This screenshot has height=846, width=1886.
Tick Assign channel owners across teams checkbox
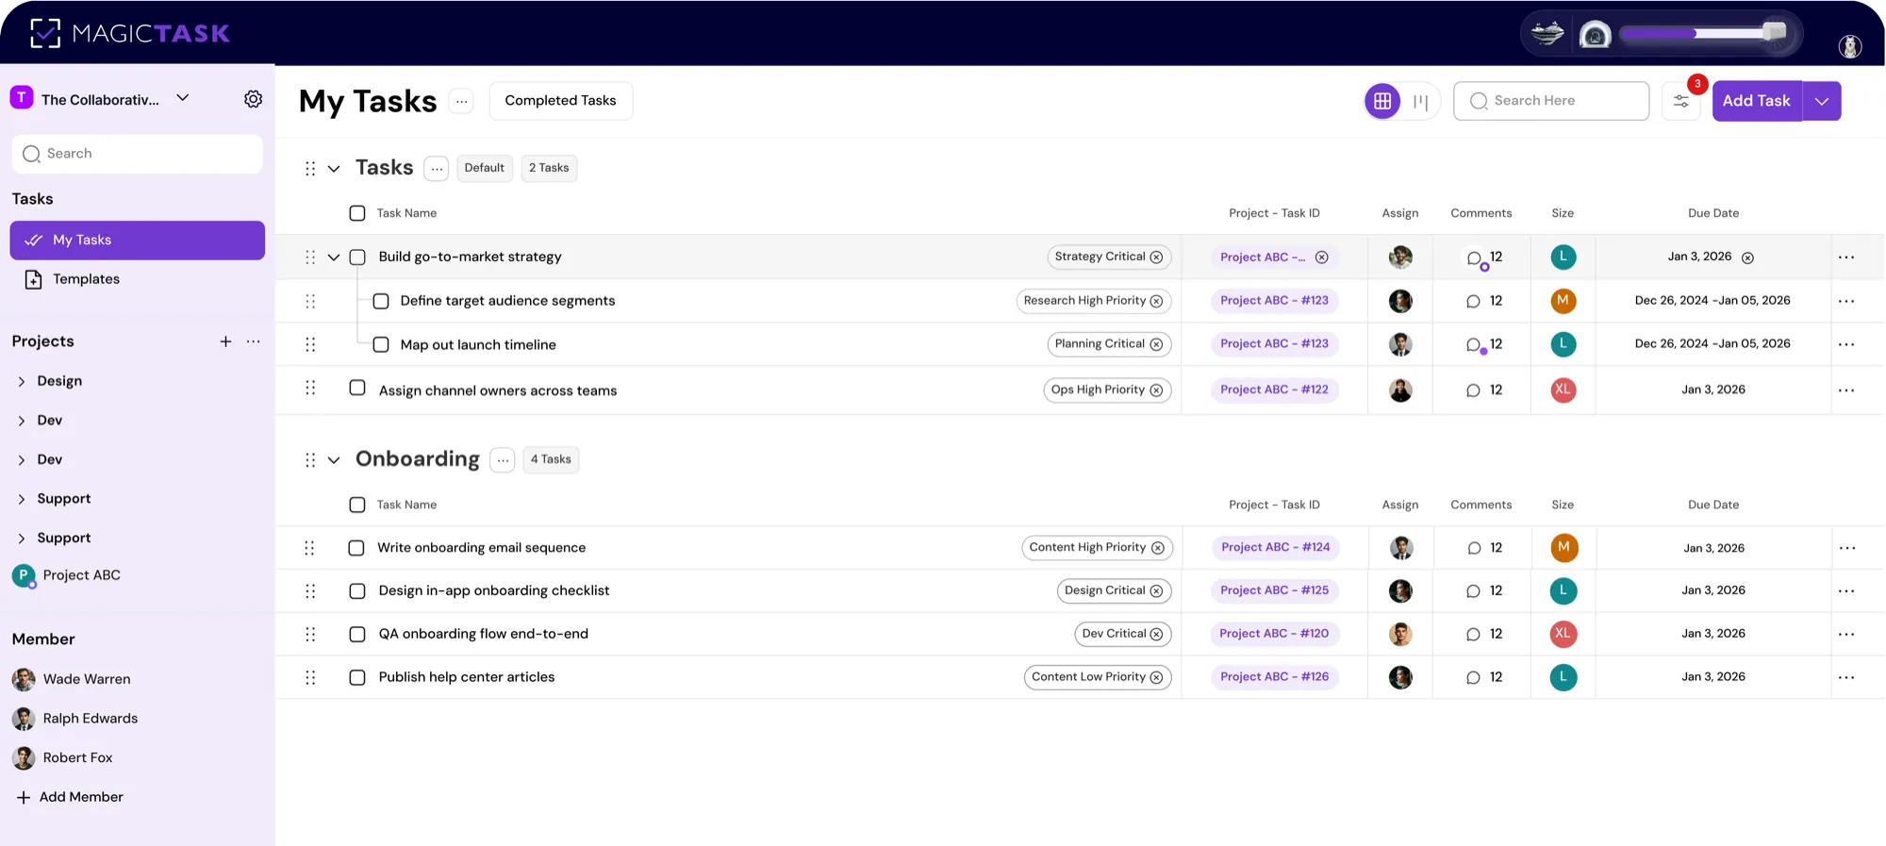tap(357, 388)
